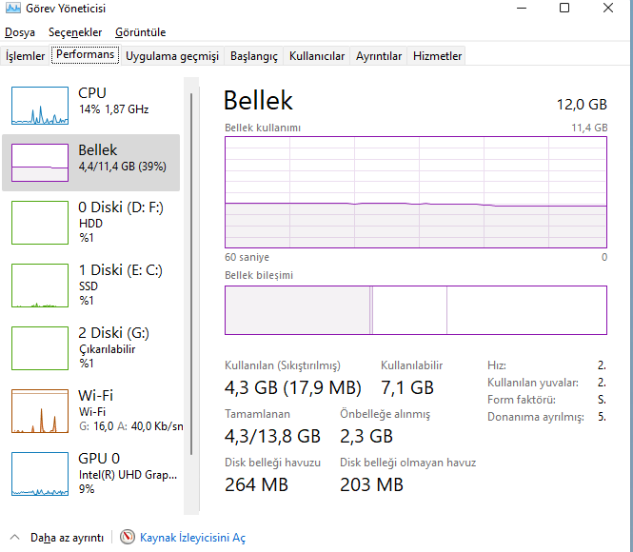Image resolution: width=633 pixels, height=552 pixels.
Task: Open the Seçenekler menu
Action: [x=75, y=32]
